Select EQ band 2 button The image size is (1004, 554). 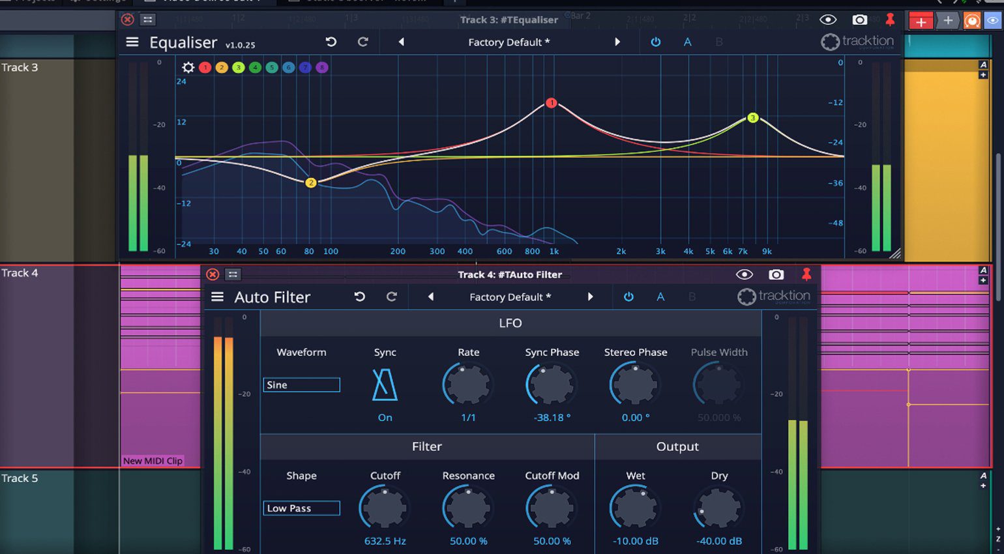coord(222,67)
